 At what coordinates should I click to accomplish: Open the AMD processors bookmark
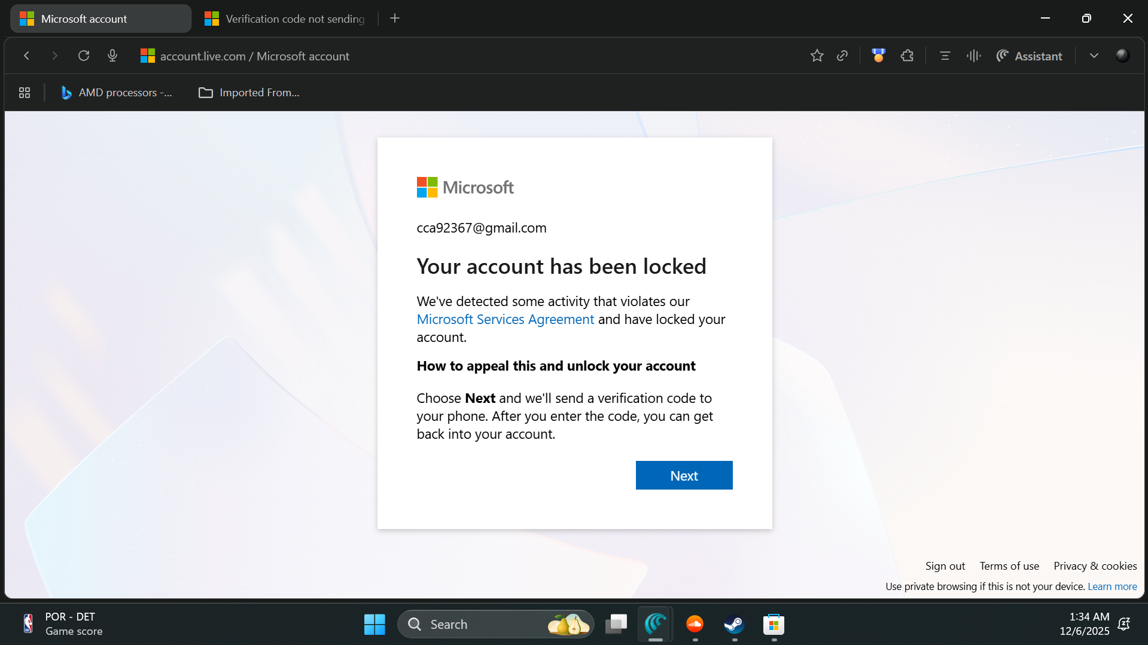click(x=117, y=93)
